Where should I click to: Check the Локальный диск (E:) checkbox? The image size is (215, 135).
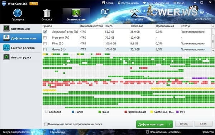tap(45, 32)
